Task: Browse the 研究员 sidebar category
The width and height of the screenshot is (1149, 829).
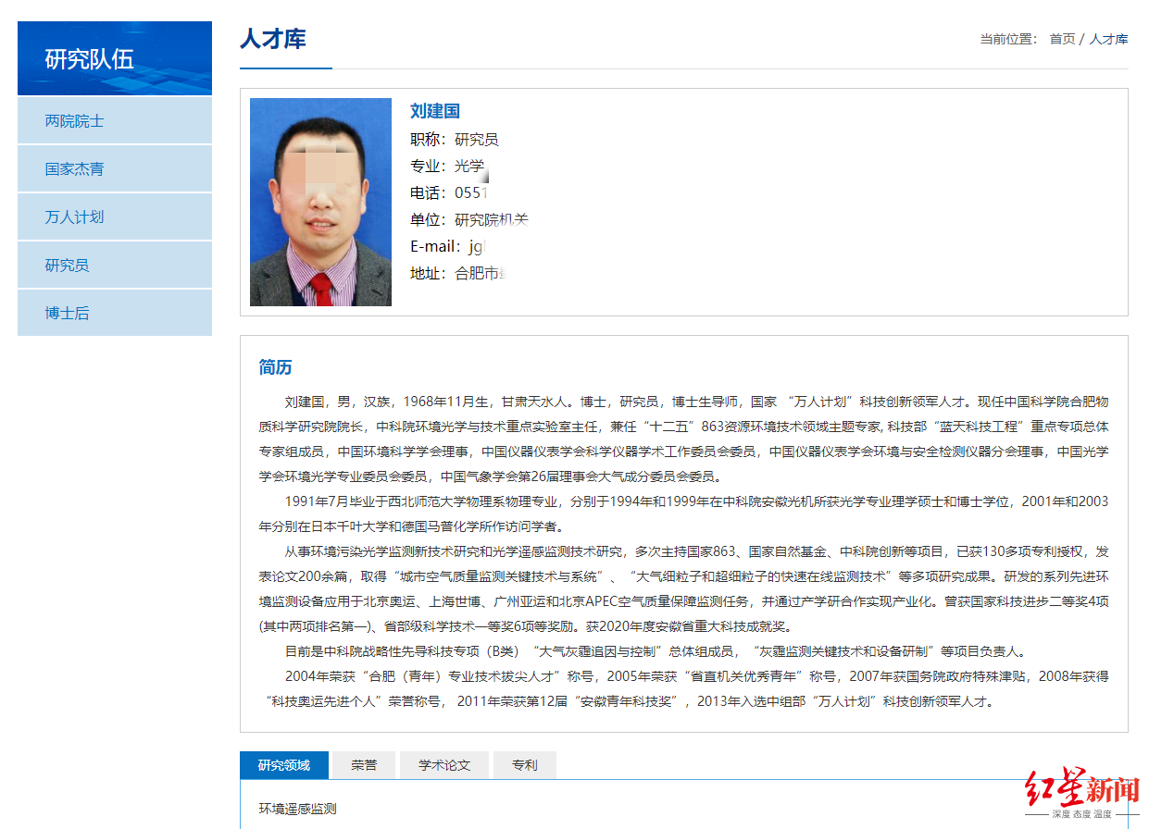Action: click(67, 265)
